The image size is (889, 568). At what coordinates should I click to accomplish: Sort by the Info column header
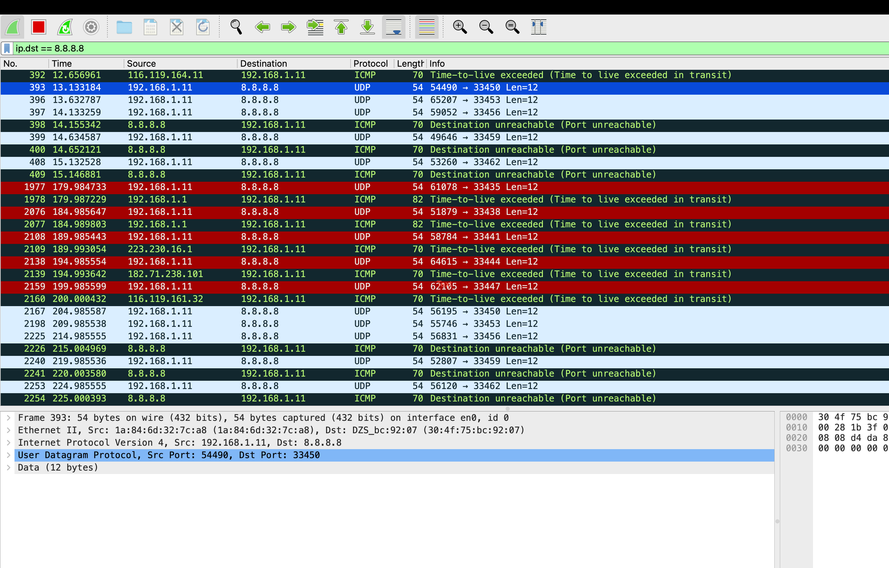click(657, 64)
